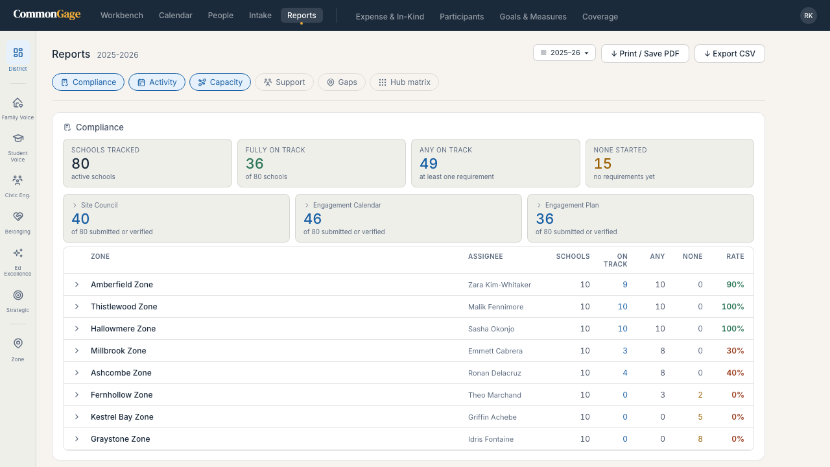
Task: Expand the Hallowmere Zone row
Action: pyautogui.click(x=77, y=329)
